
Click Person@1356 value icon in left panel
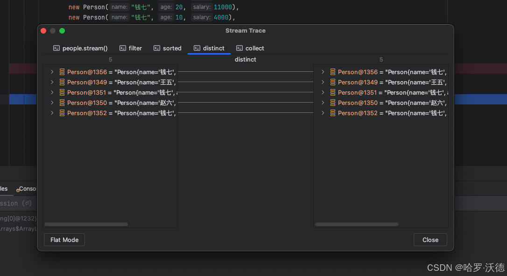tap(62, 72)
